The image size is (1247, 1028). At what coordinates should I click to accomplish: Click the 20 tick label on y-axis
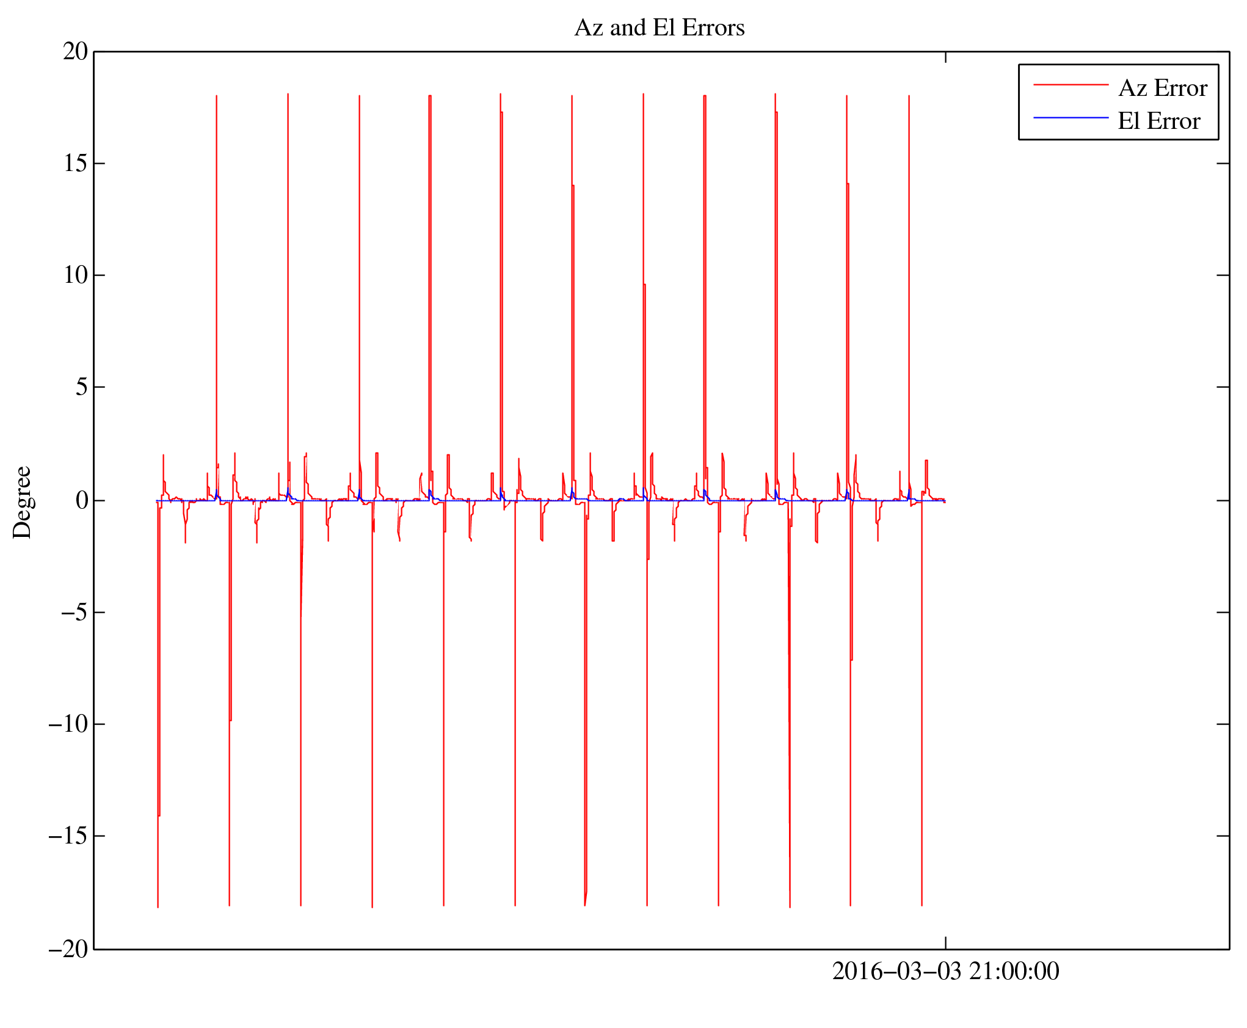point(76,52)
